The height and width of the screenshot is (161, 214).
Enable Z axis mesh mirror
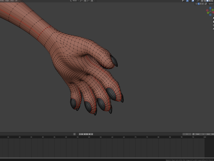(203, 4)
